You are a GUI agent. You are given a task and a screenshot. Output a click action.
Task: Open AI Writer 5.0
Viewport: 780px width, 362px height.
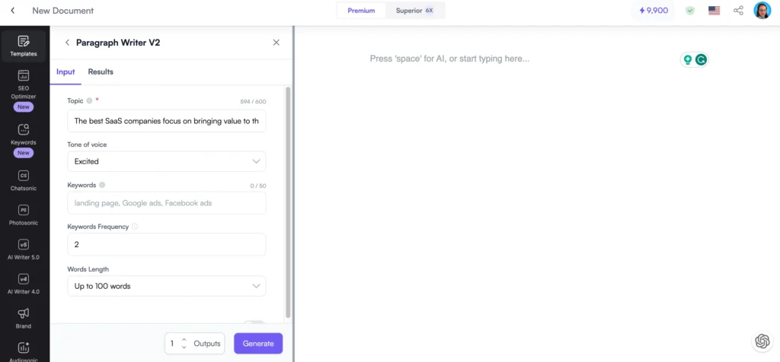[x=24, y=249]
